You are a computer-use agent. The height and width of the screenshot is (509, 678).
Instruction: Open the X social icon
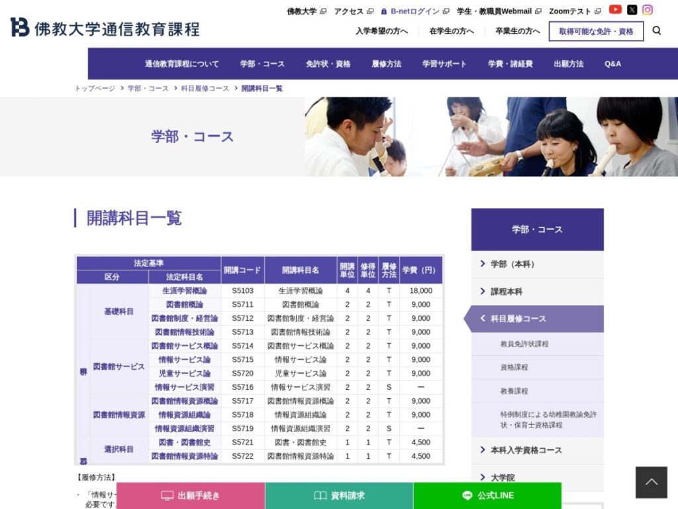pos(632,9)
